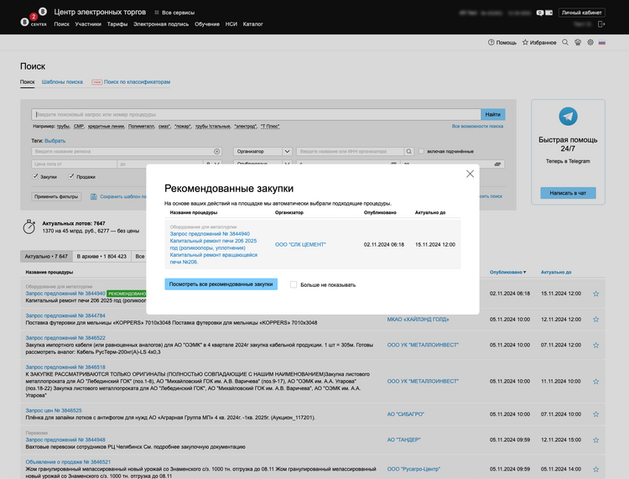Open the 'Тарифы' menu item
Screen dimensions: 629x479
pyautogui.click(x=117, y=25)
